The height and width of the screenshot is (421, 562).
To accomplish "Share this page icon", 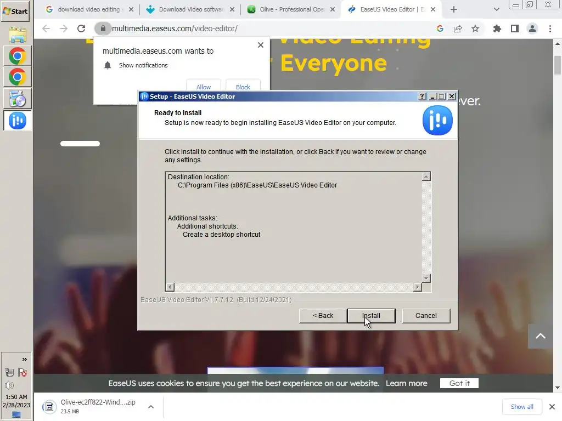I will tap(458, 29).
